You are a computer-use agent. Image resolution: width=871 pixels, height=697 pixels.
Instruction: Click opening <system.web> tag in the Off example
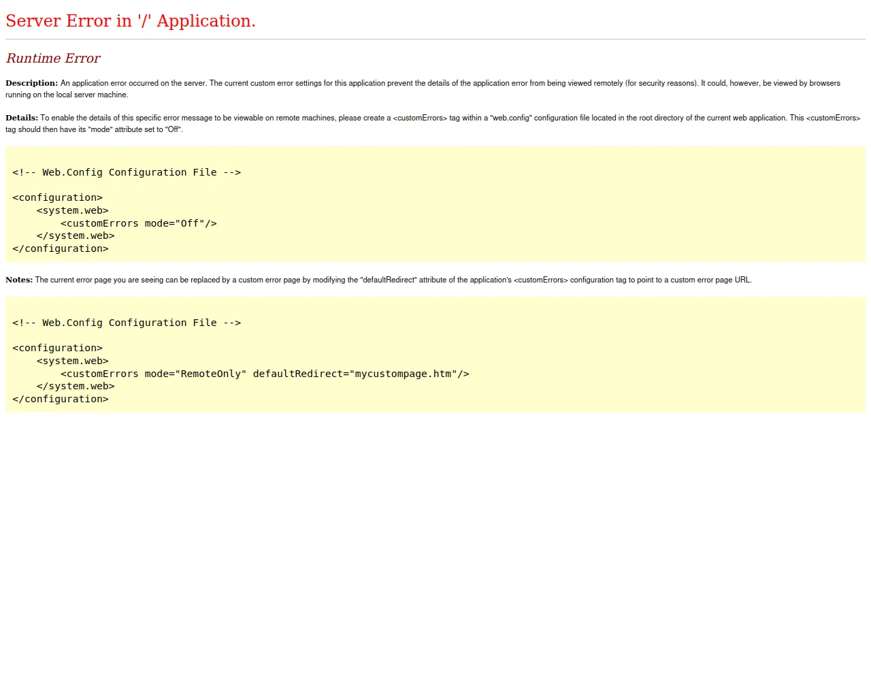pyautogui.click(x=73, y=211)
